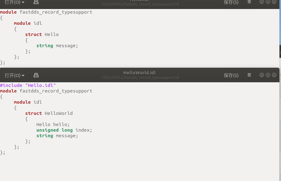
Task: Click the unsigned long index line in HelloWorld.idl
Action: (63, 130)
